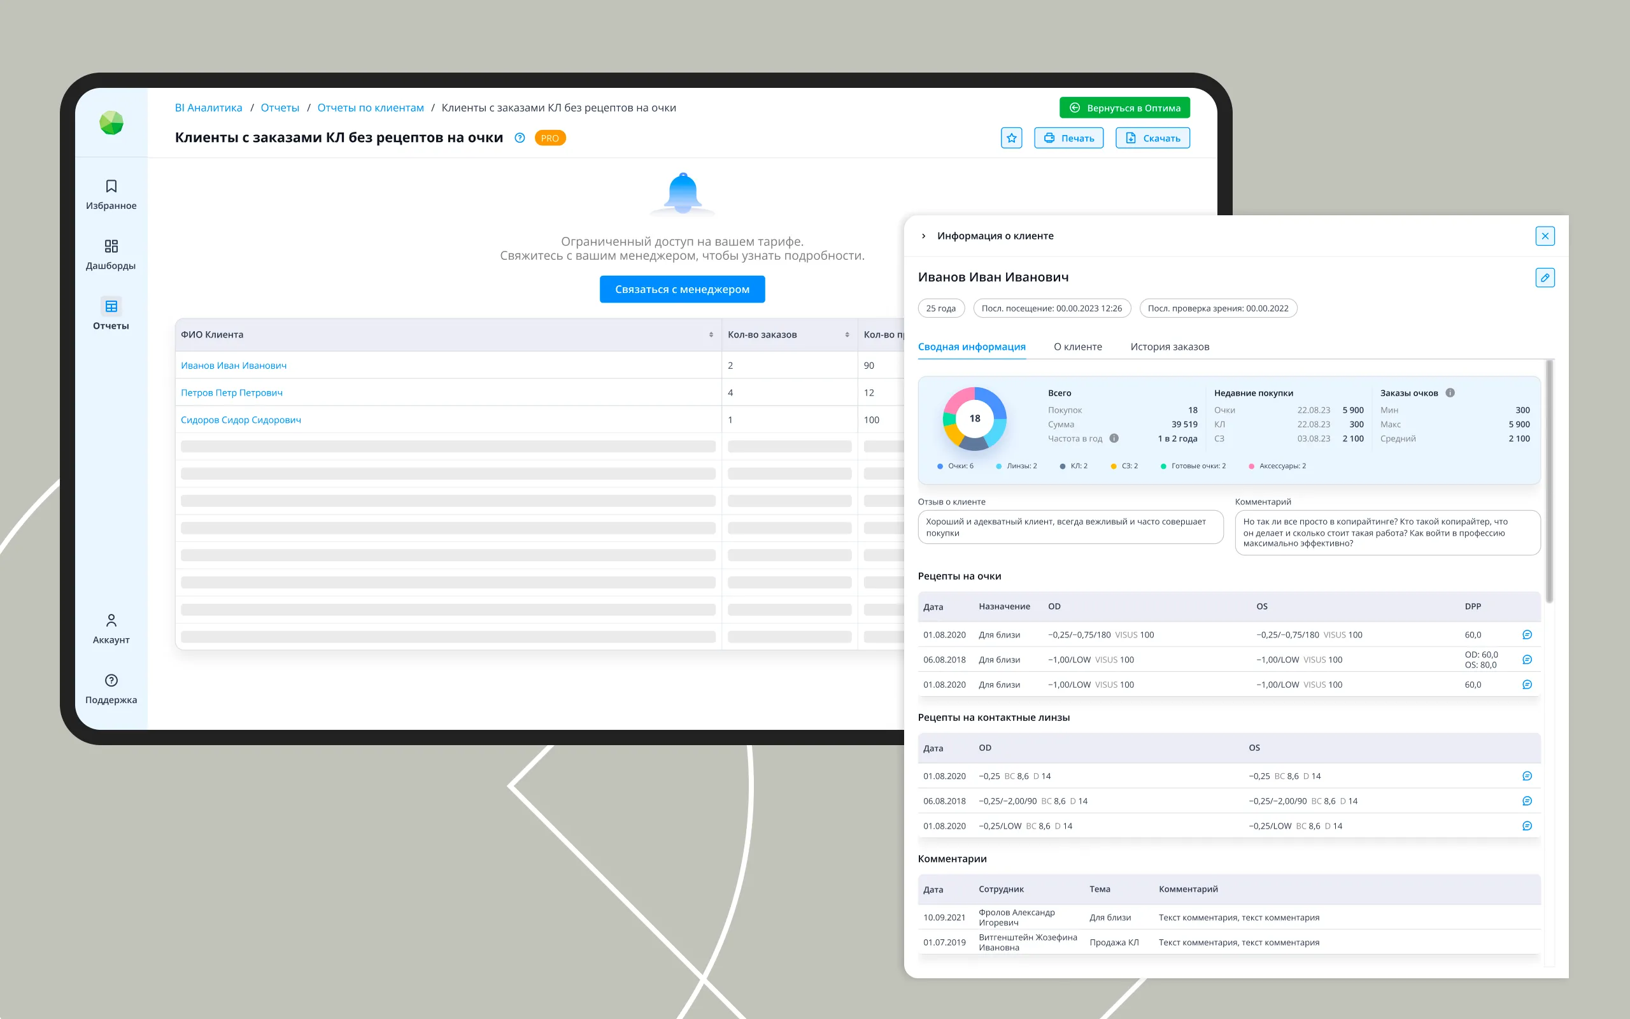Click Связаться с менеджером button

[x=682, y=289]
